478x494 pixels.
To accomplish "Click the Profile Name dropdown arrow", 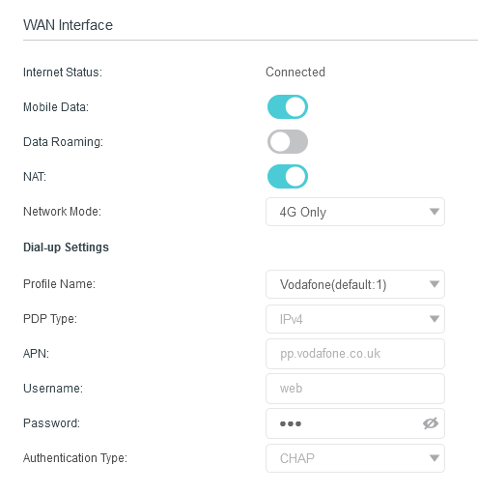I will (435, 284).
